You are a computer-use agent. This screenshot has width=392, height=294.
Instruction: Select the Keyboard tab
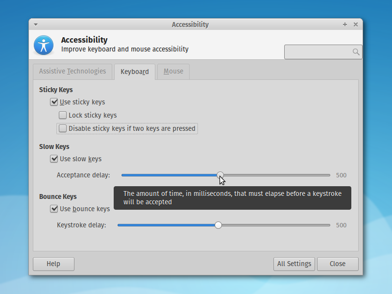tap(134, 71)
